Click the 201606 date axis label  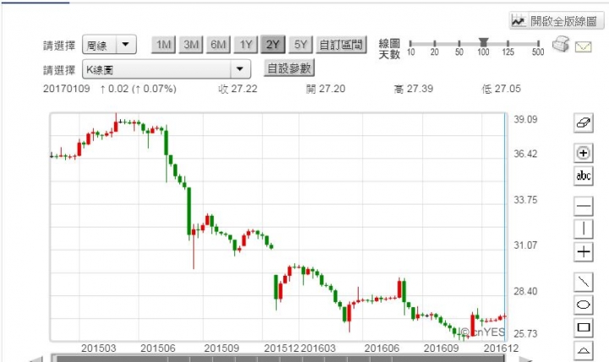coord(381,348)
